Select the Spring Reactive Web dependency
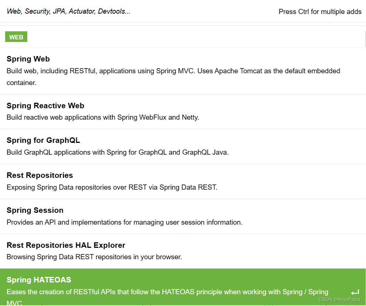The width and height of the screenshot is (366, 306). [x=183, y=112]
